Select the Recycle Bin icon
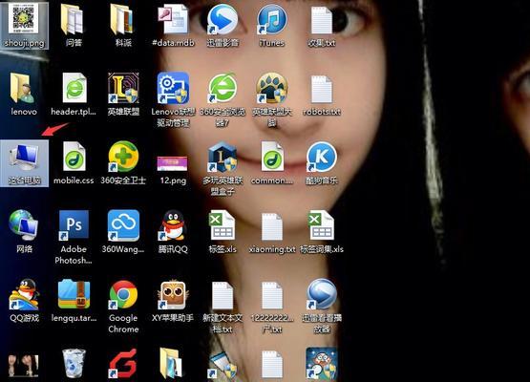530x382 pixels. [x=74, y=364]
